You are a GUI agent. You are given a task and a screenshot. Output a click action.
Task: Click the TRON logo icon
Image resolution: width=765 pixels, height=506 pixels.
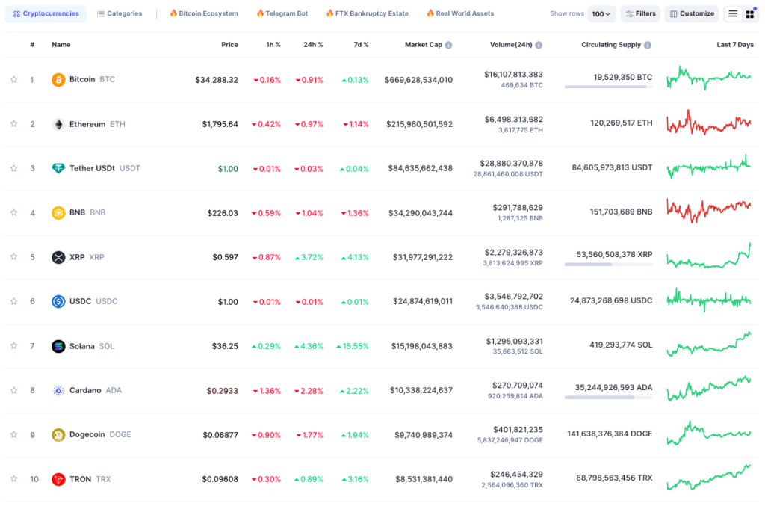coord(58,479)
